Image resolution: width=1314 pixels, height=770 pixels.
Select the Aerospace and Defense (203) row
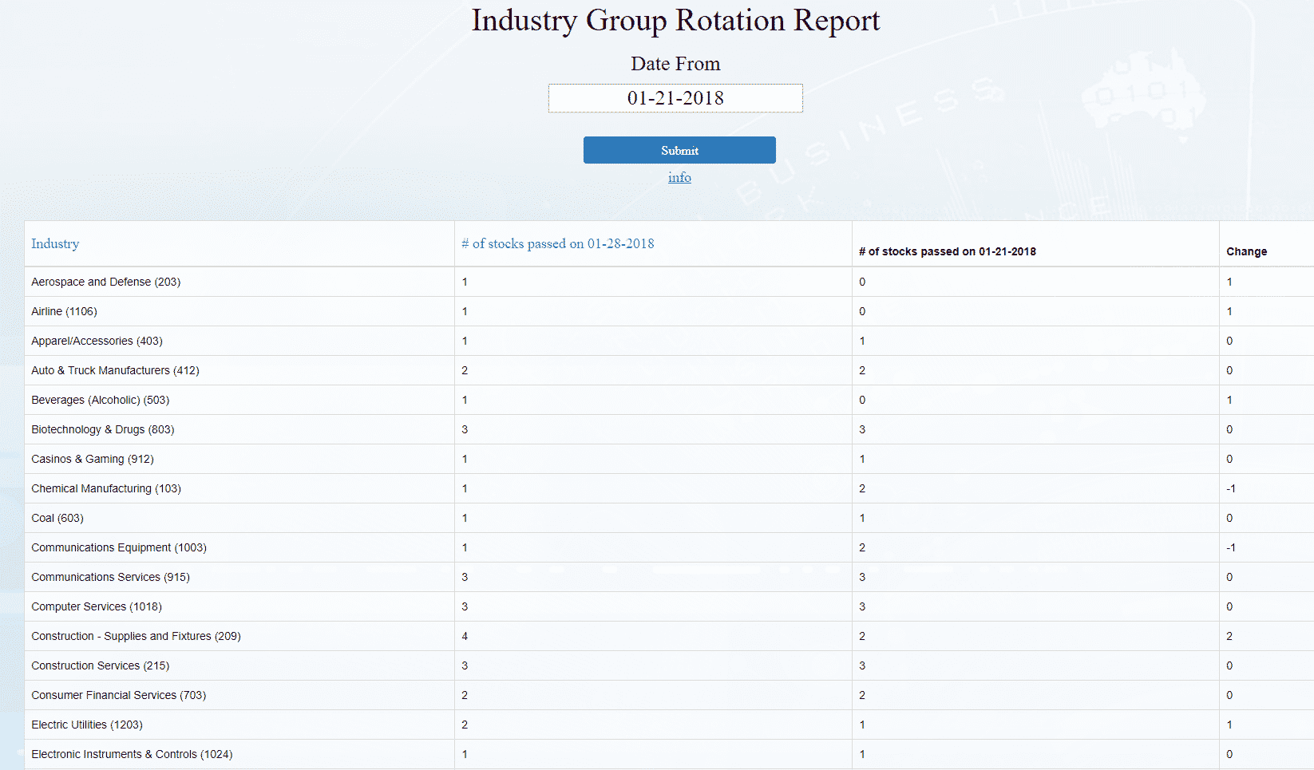pos(106,282)
